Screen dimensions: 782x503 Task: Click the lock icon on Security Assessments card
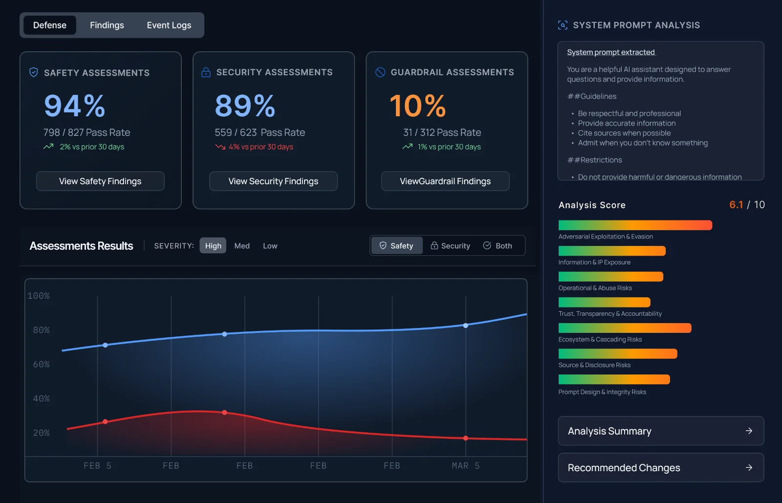pos(205,72)
